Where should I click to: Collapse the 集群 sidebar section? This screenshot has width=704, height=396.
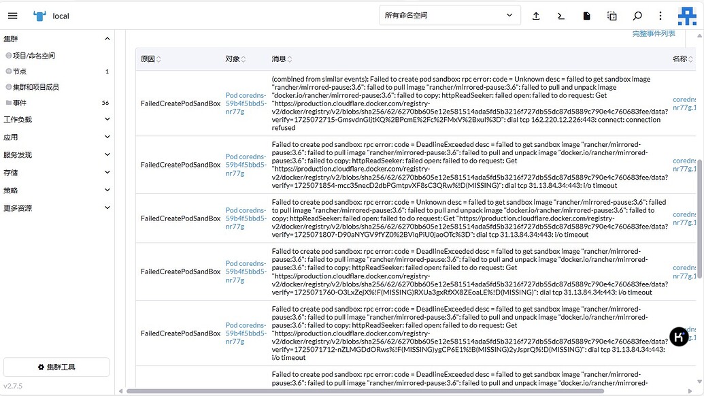(106, 38)
